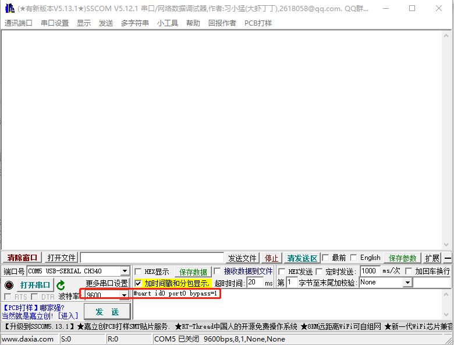Click the 发送 send button
The height and width of the screenshot is (345, 454).
coord(107,312)
